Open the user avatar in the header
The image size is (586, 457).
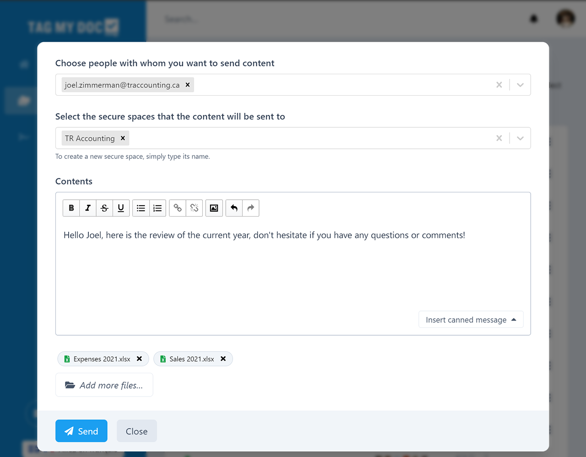[565, 19]
